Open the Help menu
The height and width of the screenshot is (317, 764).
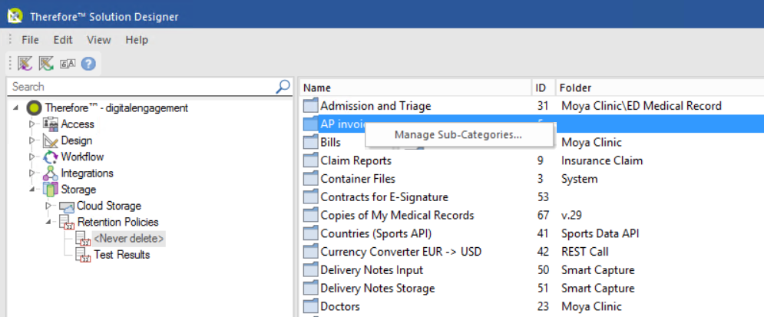tap(137, 40)
